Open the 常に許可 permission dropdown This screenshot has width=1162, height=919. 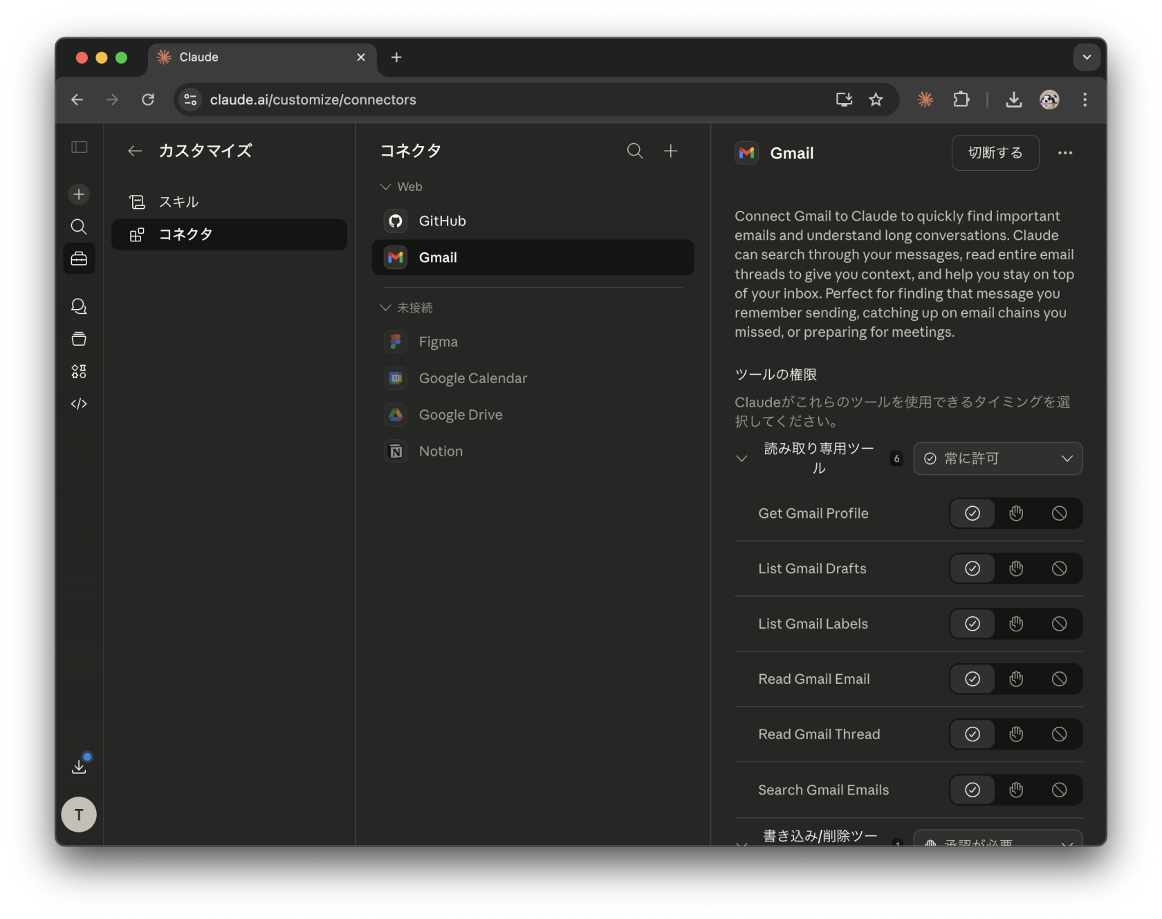(x=997, y=458)
